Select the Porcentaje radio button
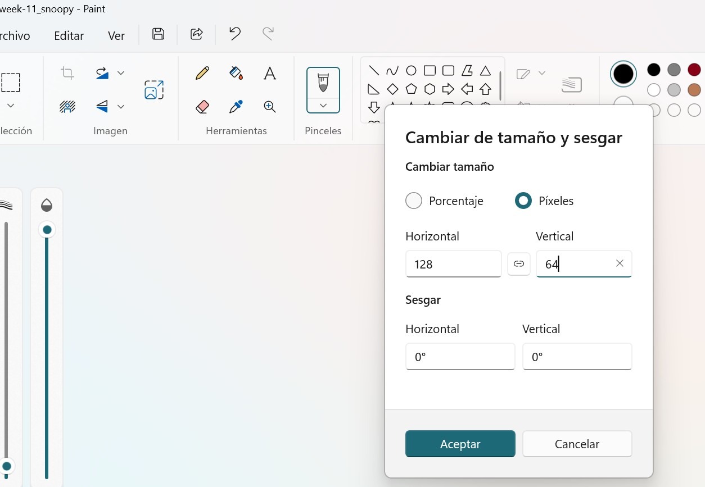Screen dimensions: 705x487 (414, 201)
